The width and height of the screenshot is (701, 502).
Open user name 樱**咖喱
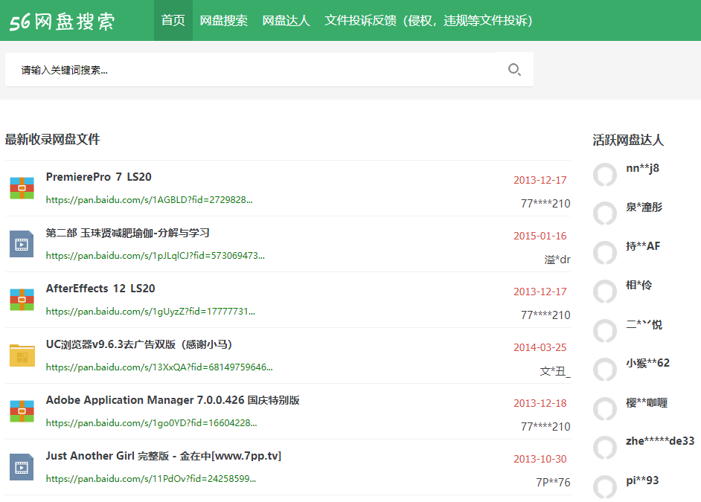point(647,402)
